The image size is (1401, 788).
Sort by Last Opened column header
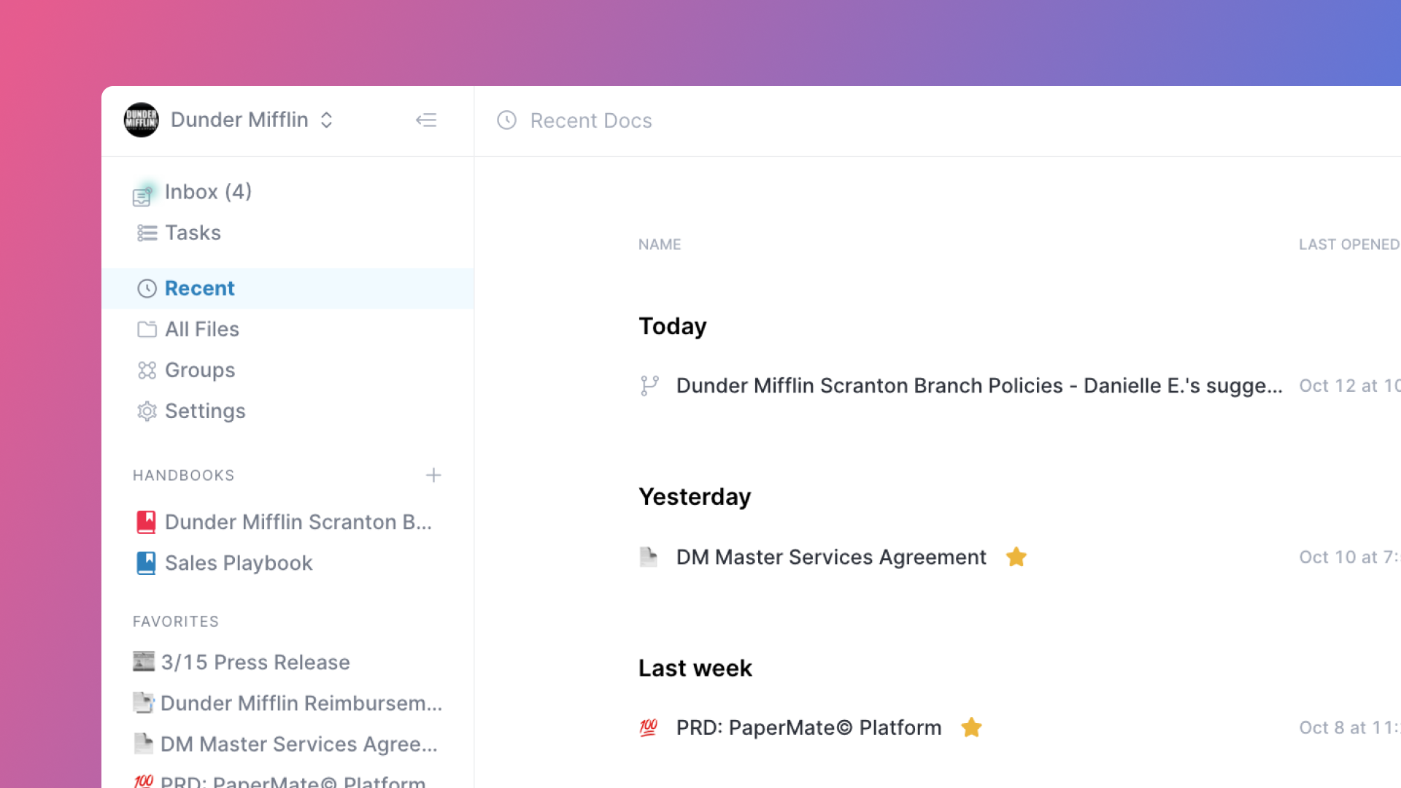tap(1348, 244)
